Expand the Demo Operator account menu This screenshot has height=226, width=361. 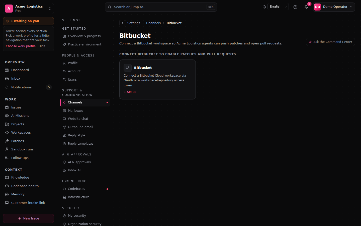[x=334, y=7]
